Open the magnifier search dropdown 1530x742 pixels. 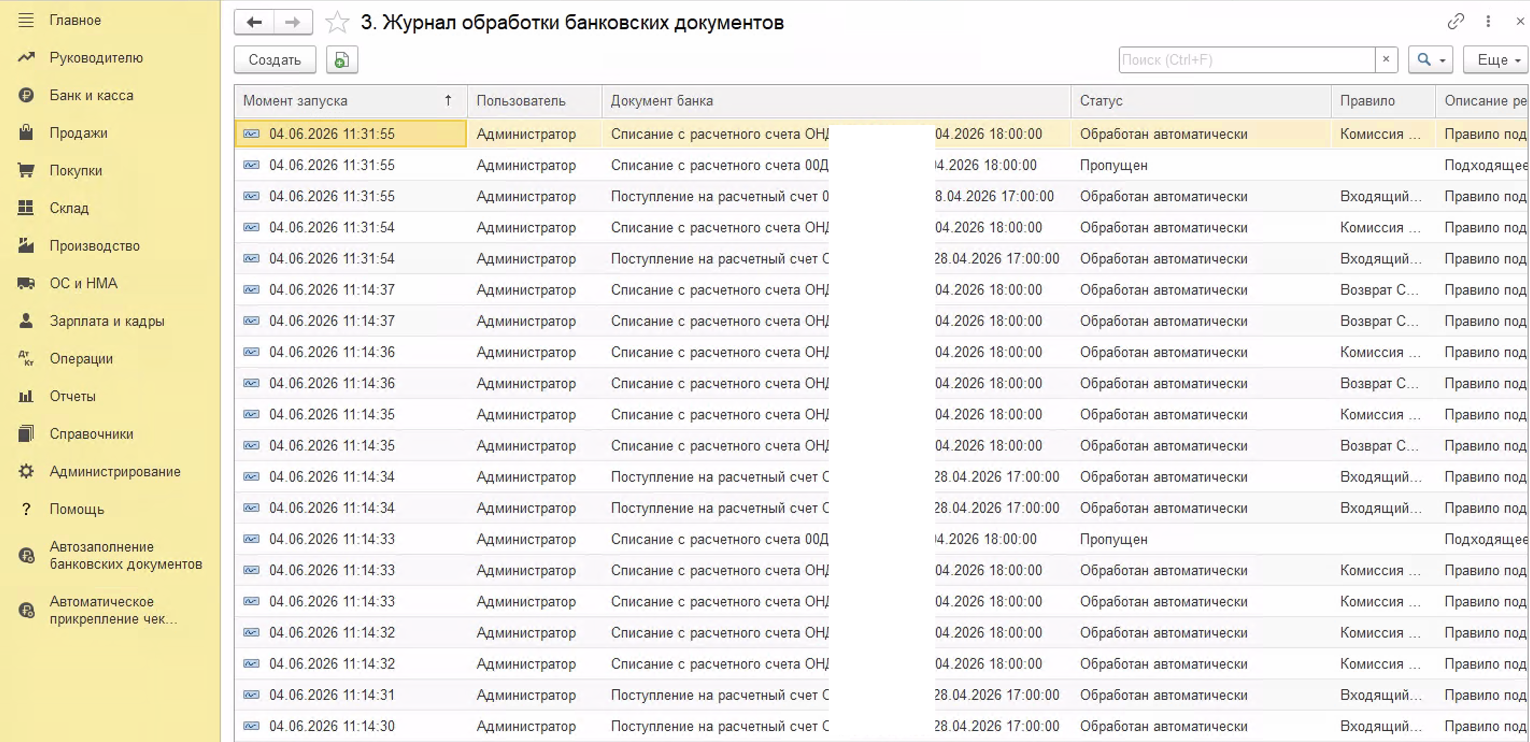(x=1430, y=60)
